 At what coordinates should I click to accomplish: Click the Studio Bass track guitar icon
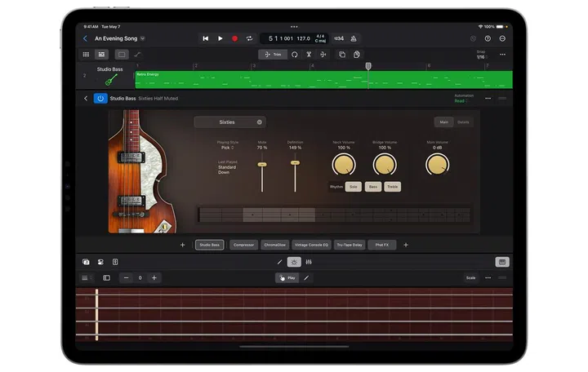click(x=109, y=80)
